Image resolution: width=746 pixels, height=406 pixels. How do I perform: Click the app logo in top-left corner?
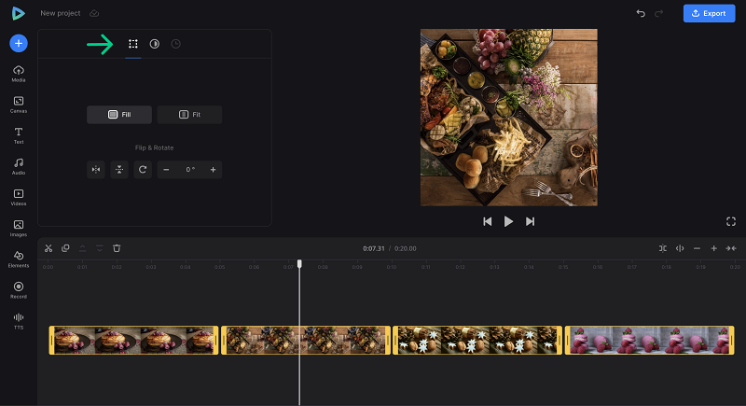[18, 13]
